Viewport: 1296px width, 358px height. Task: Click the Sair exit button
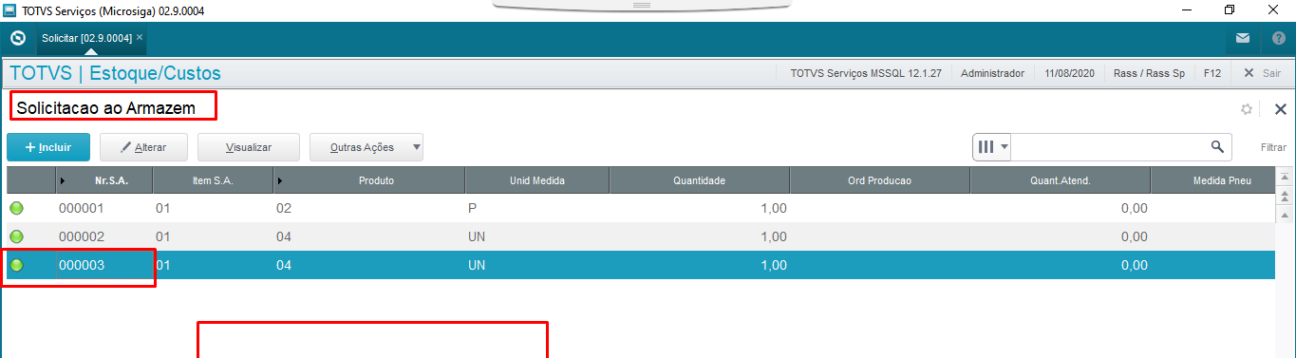pos(1263,73)
